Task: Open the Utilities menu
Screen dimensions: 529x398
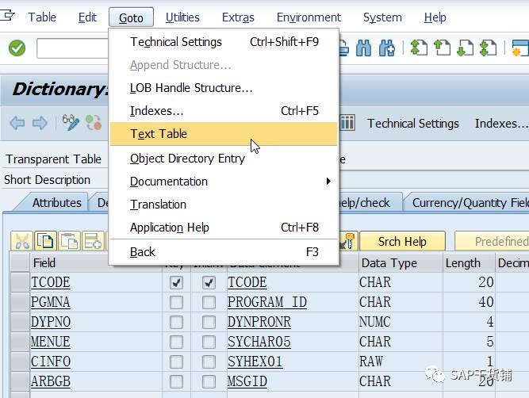Action: [182, 17]
